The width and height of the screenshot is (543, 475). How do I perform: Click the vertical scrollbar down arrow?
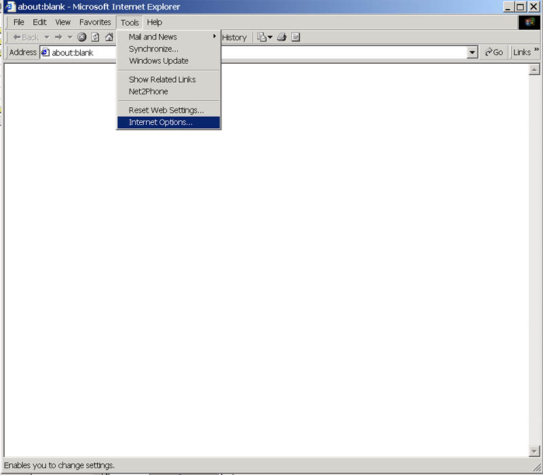click(534, 451)
